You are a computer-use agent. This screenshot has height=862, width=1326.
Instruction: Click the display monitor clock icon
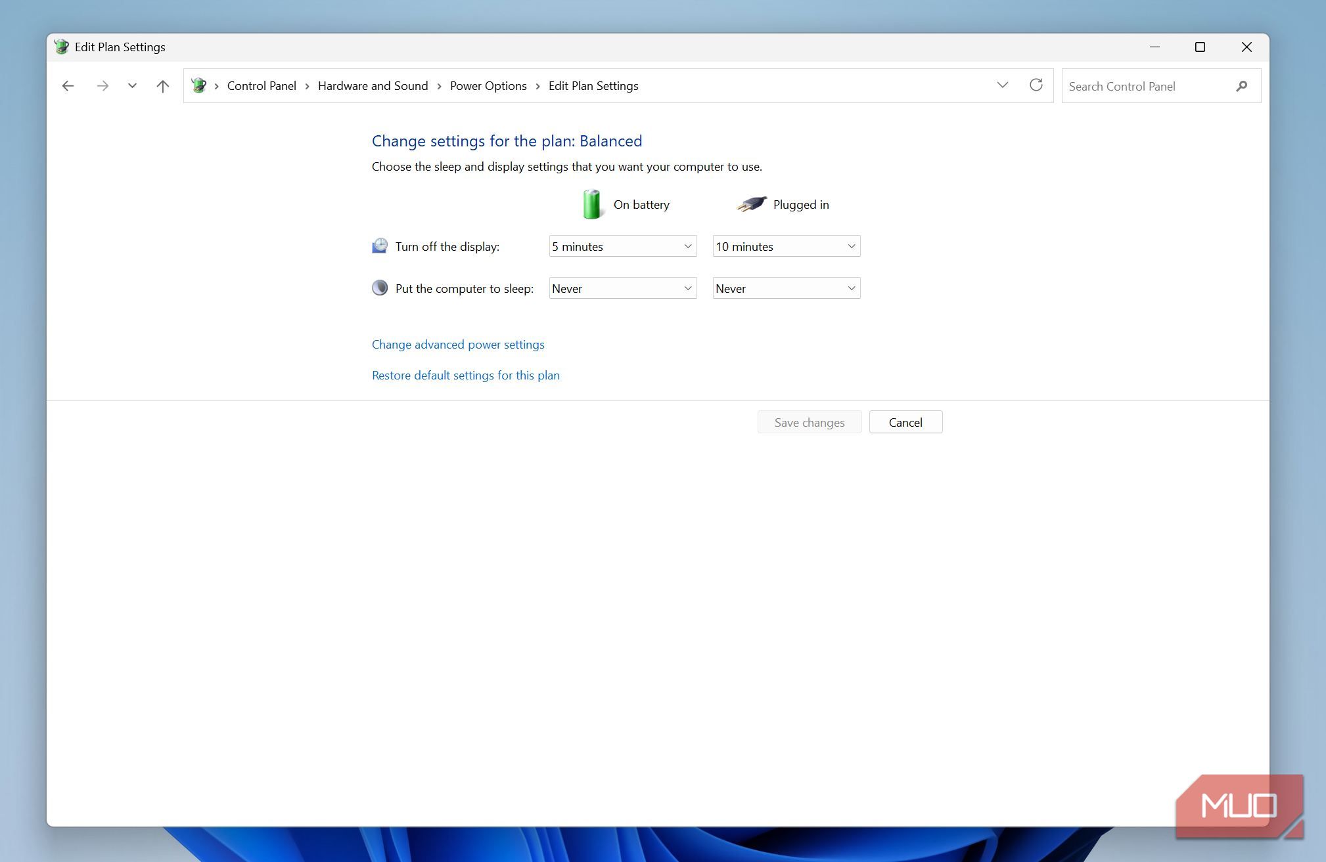pyautogui.click(x=380, y=246)
